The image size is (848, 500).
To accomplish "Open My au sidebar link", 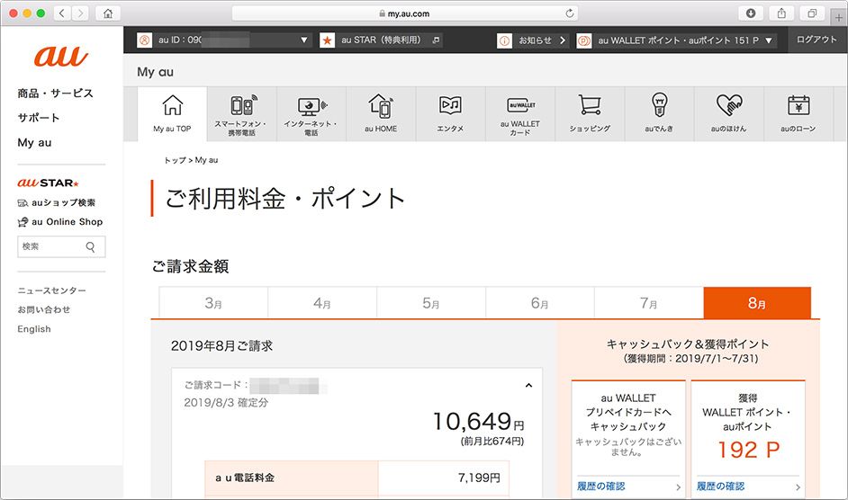I will click(x=34, y=143).
